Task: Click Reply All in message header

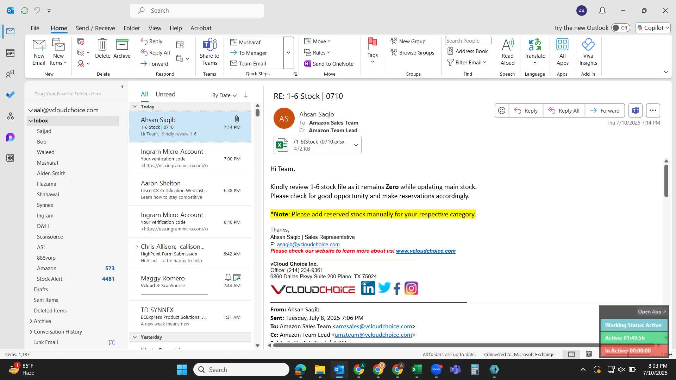Action: 564,110
